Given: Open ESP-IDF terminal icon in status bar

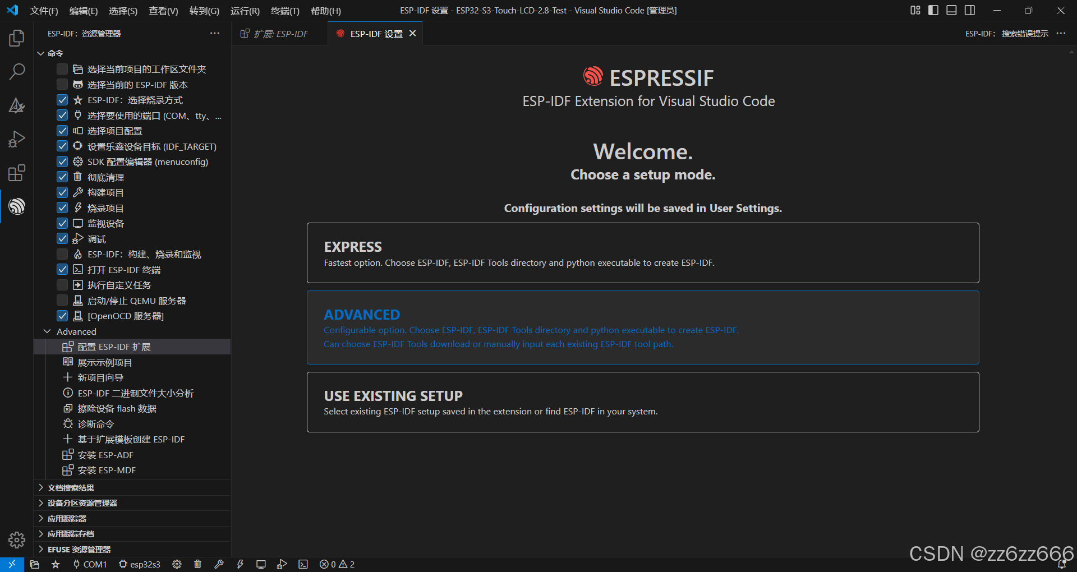Looking at the screenshot, I should coord(303,564).
